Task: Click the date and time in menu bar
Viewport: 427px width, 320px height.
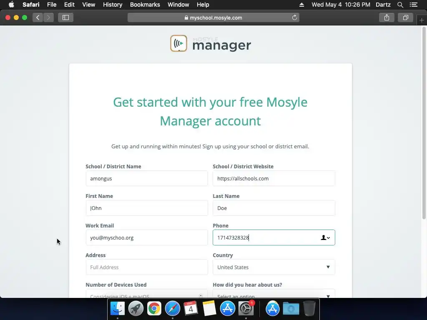Action: tap(341, 5)
